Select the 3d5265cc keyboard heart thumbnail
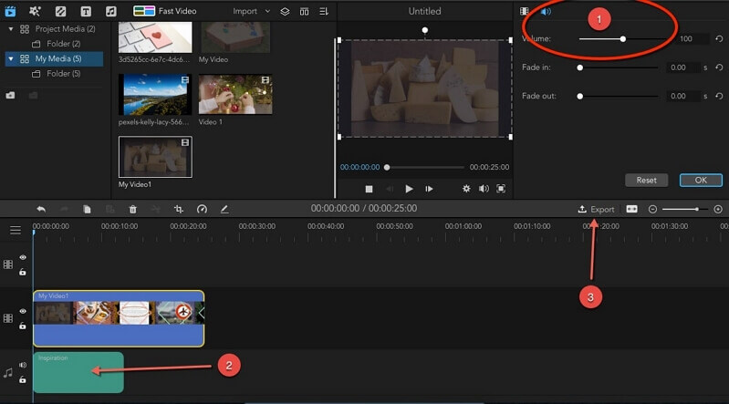 [x=155, y=37]
